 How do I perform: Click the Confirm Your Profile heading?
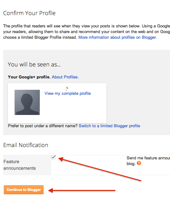click(29, 13)
